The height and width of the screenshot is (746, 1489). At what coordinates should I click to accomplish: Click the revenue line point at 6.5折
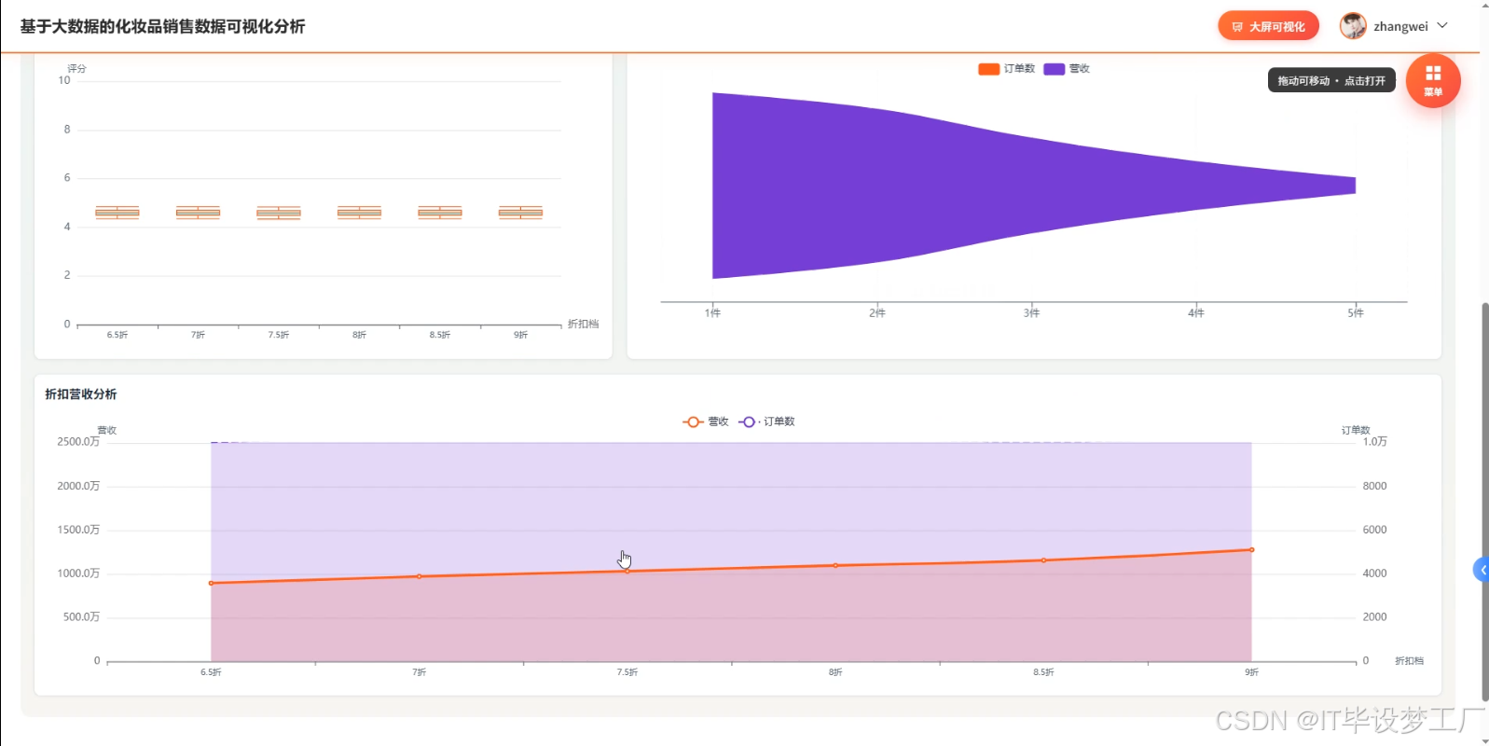[212, 584]
